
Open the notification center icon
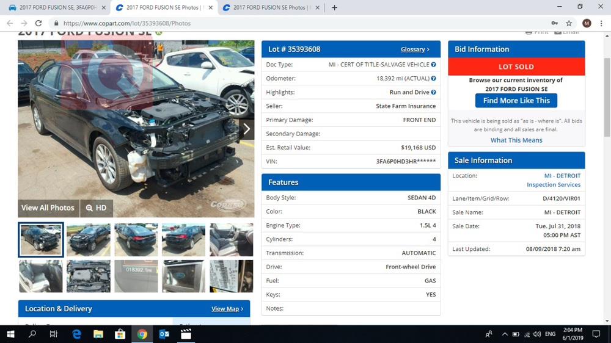point(596,334)
